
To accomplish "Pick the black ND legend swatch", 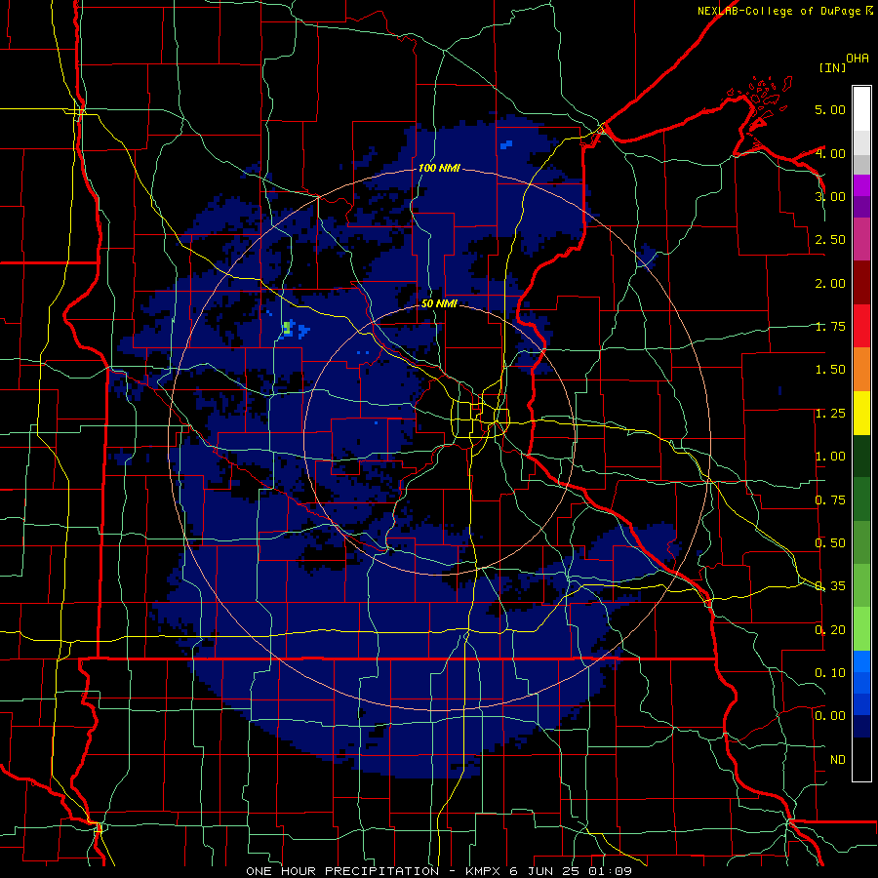I will coord(861,759).
